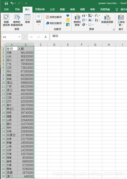Screen dimensions: 127x179
Task: Open the File (文件) tab
Action: pyautogui.click(x=6, y=9)
